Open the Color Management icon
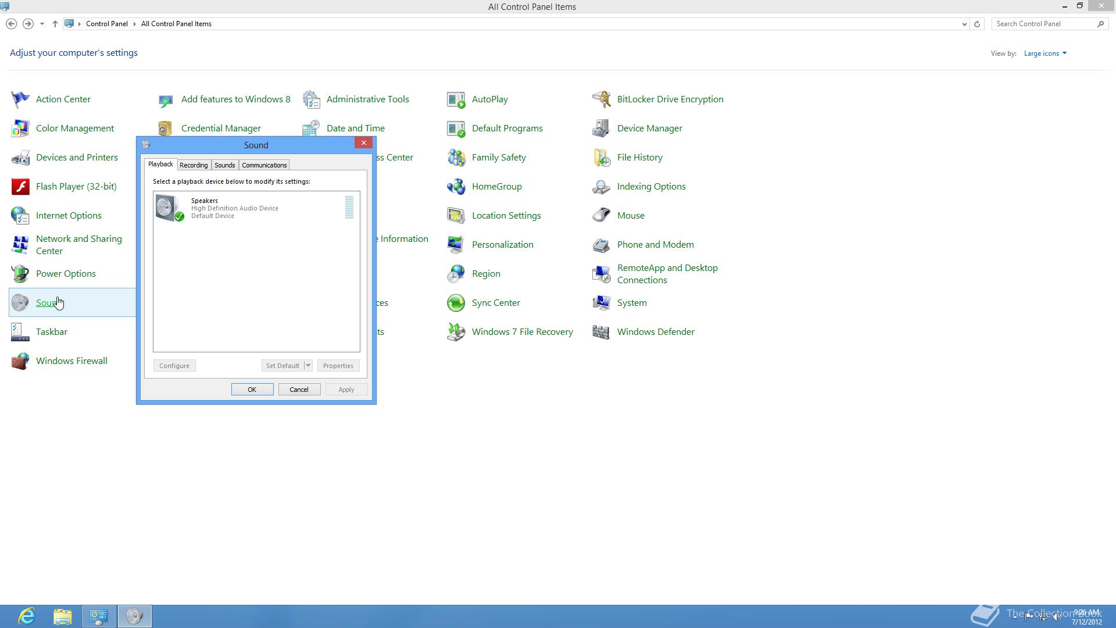The height and width of the screenshot is (628, 1116). 20,129
